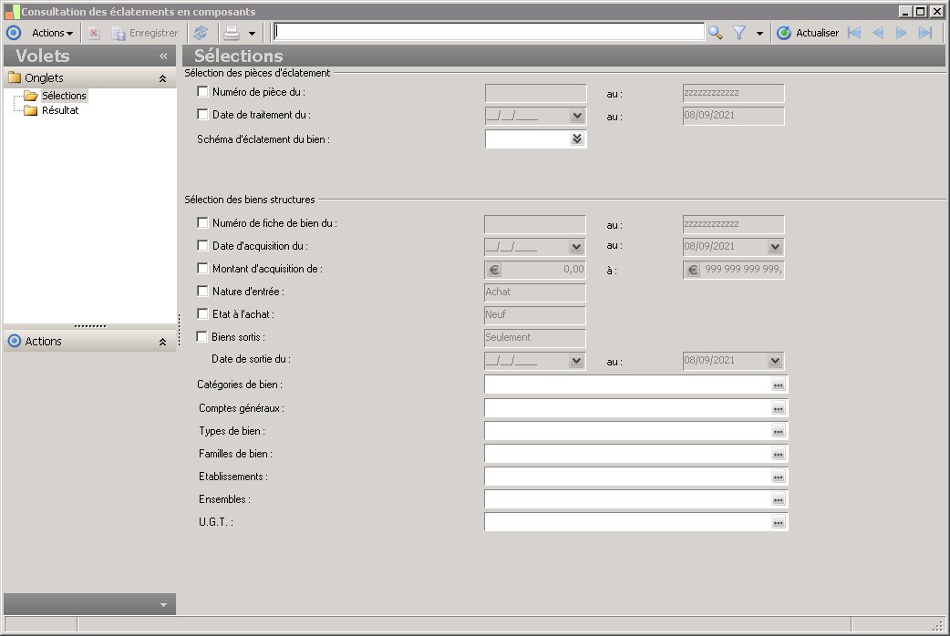Open Date d'acquisition end date dropdown
Screen dimensions: 950x636
(775, 247)
